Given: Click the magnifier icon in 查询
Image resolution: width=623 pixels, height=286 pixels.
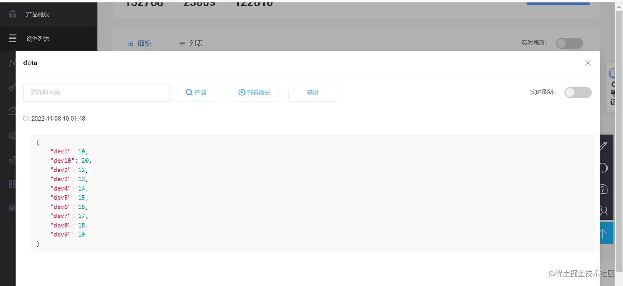Looking at the screenshot, I should 189,93.
